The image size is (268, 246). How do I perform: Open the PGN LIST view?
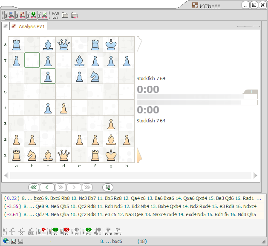[x=55, y=15]
